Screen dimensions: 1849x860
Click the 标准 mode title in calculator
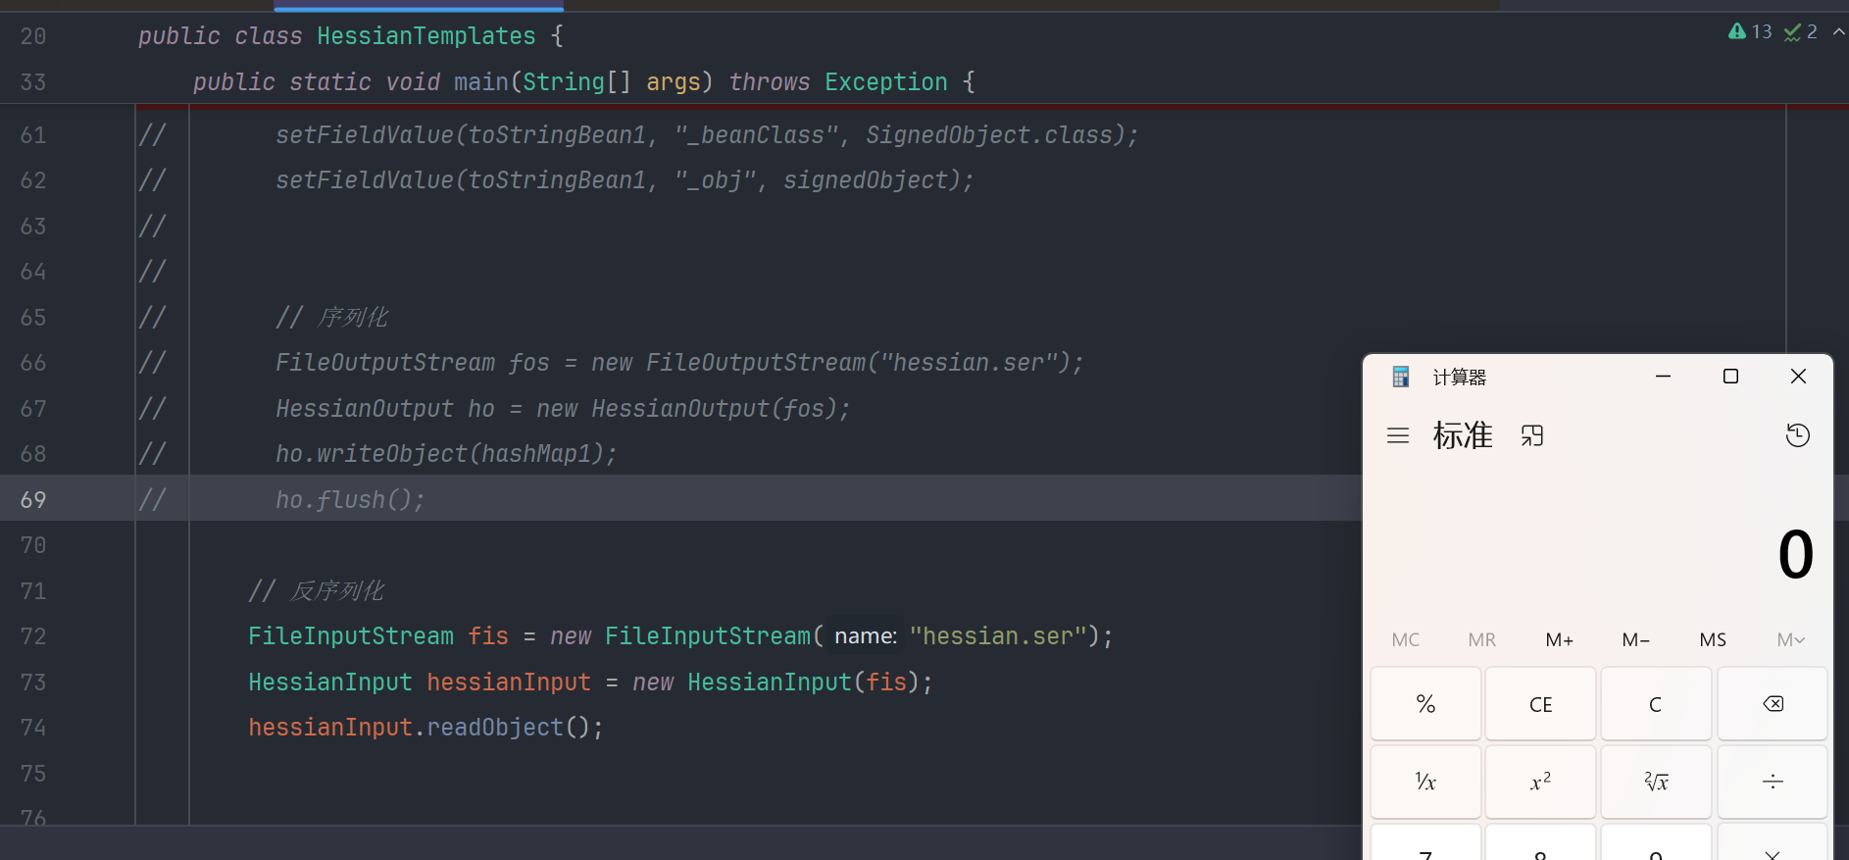tap(1463, 435)
